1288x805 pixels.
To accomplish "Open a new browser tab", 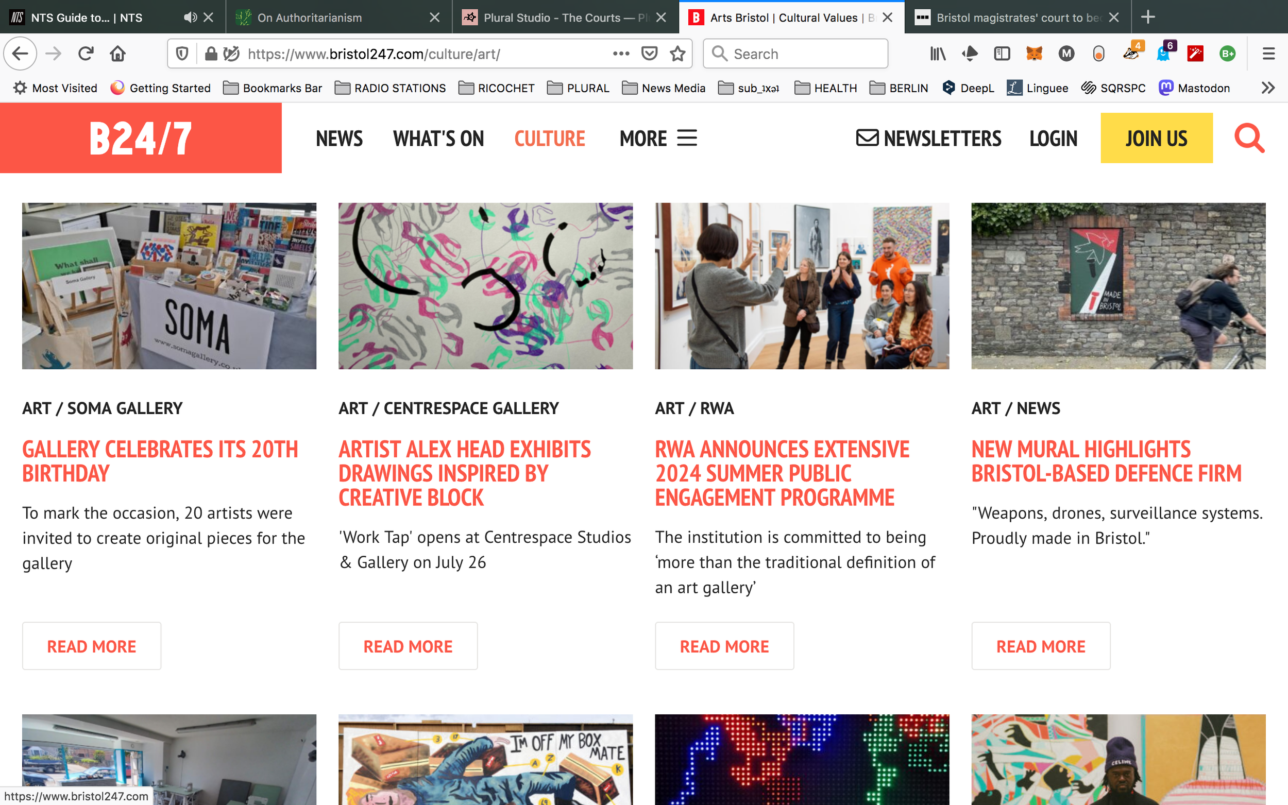I will point(1148,17).
